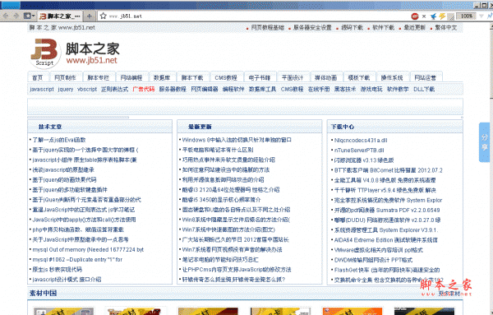This screenshot has height=315, width=493.
Task: Select the 脚本下载 navigation tab
Action: [x=192, y=77]
